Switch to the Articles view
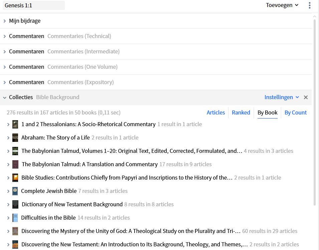The image size is (319, 250). coord(216,112)
